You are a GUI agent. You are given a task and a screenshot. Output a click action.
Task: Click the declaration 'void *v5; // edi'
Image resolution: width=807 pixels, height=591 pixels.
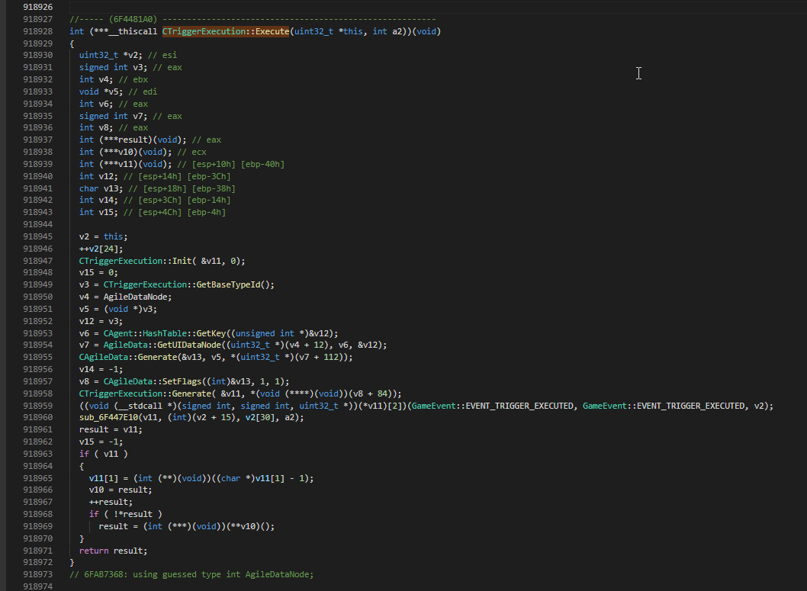(x=118, y=92)
